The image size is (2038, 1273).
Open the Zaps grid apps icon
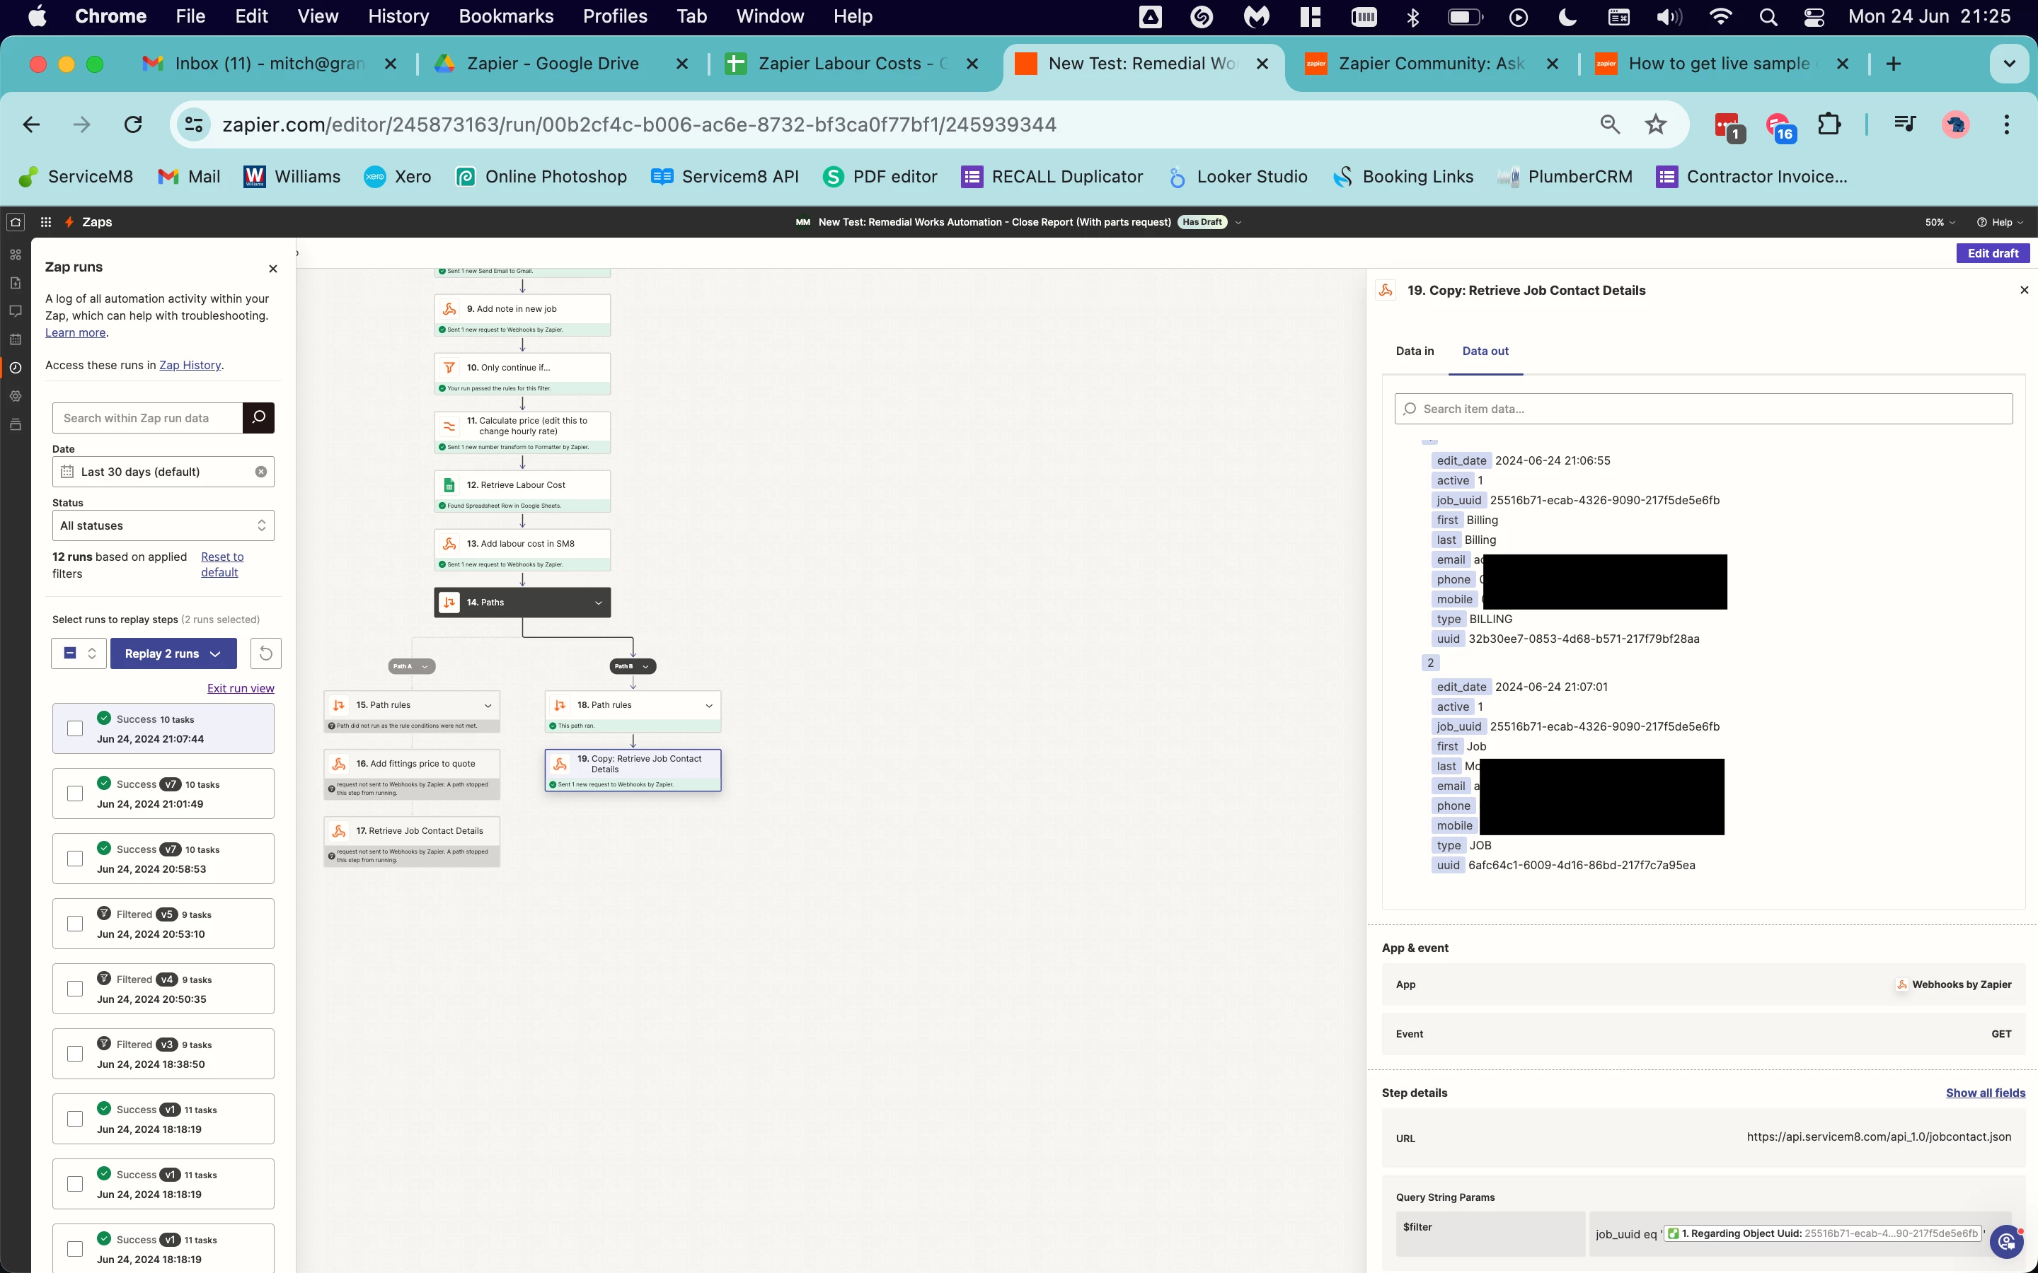tap(46, 222)
